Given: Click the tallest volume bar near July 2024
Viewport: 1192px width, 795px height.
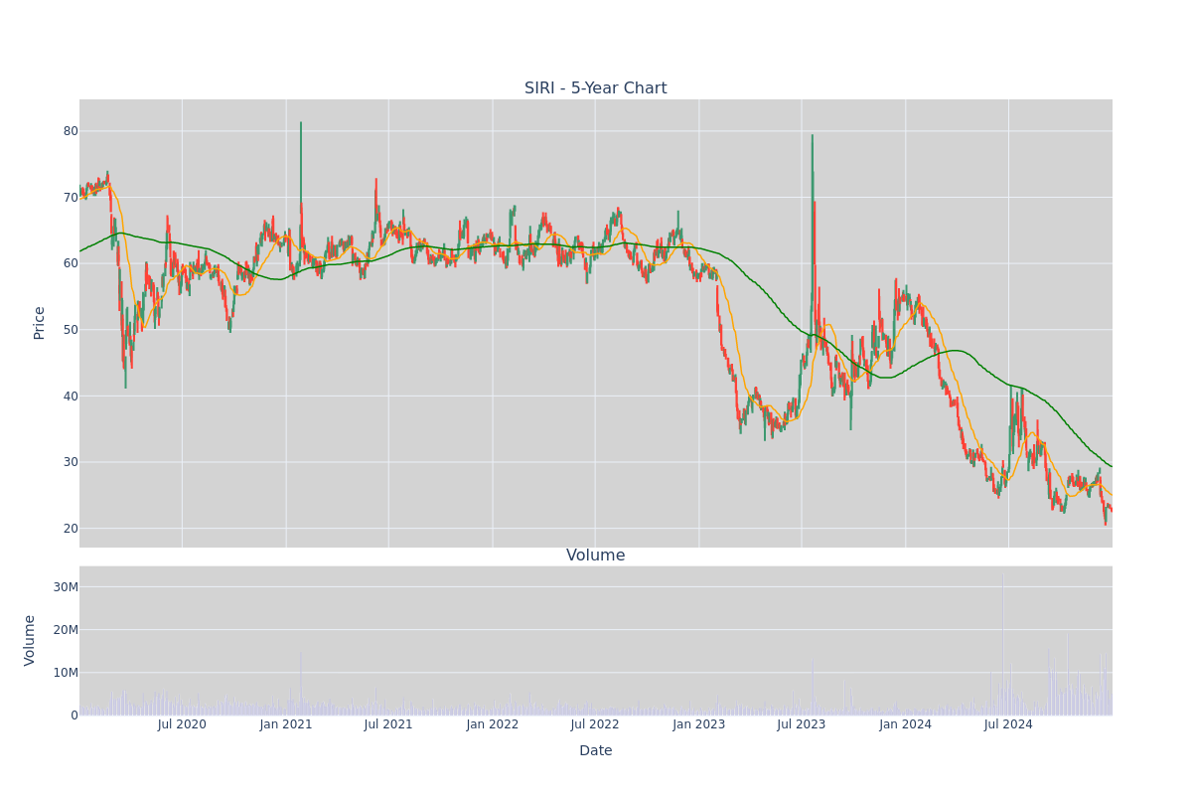Looking at the screenshot, I should coord(1002,644).
